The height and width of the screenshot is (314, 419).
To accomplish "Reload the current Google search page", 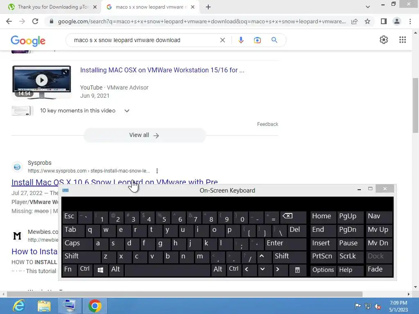I will pos(35,21).
